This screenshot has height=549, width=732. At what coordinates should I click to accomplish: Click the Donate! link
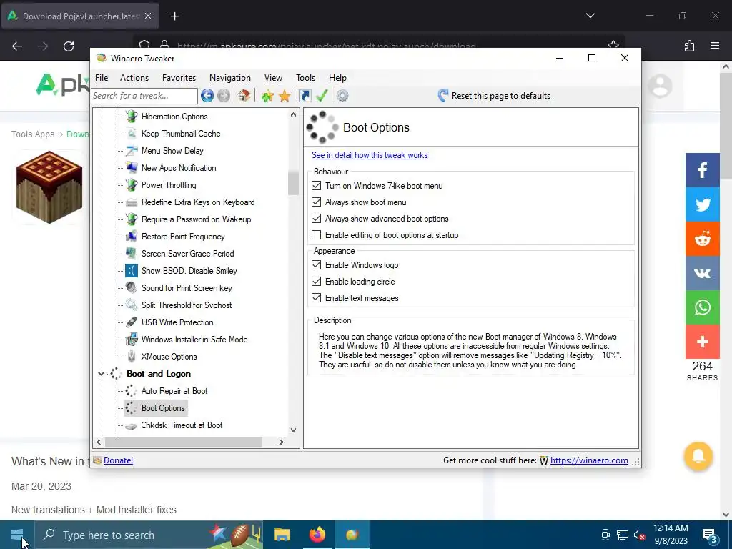click(x=118, y=460)
